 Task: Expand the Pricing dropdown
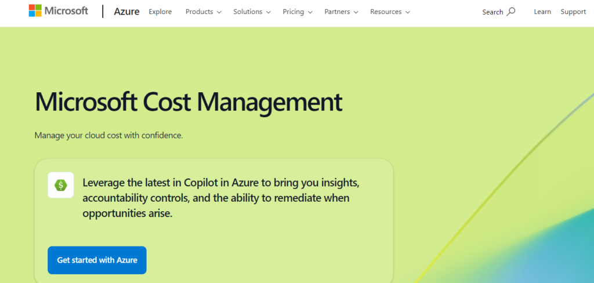[298, 12]
